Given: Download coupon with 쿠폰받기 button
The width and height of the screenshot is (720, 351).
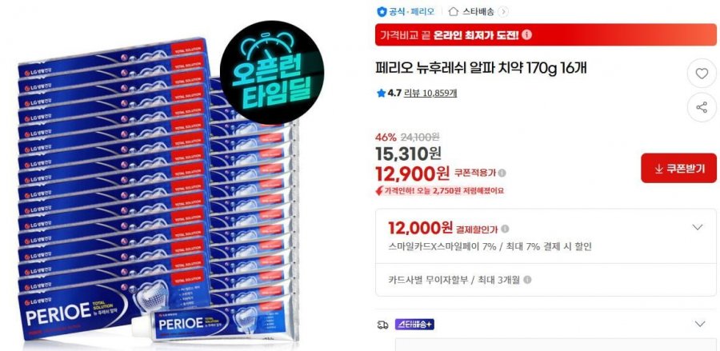Looking at the screenshot, I should click(678, 169).
